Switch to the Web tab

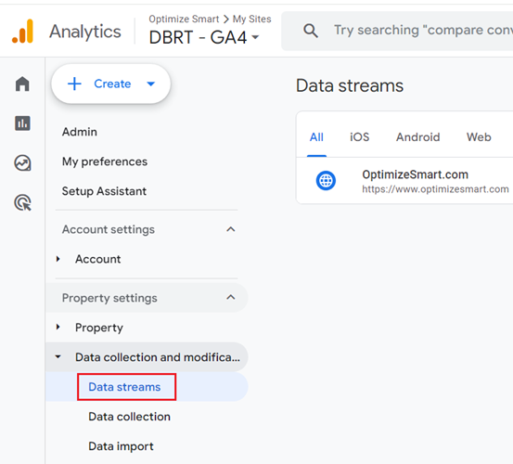[x=479, y=136]
